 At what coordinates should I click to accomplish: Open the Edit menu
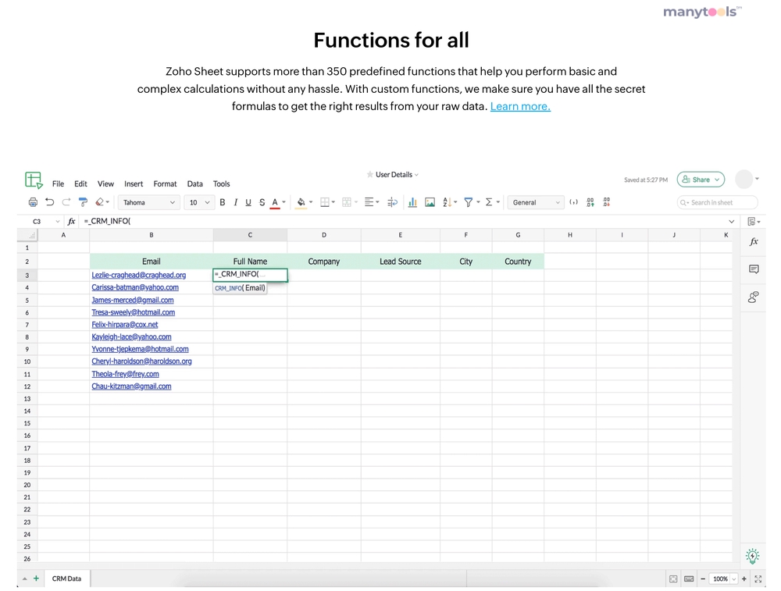tap(80, 183)
